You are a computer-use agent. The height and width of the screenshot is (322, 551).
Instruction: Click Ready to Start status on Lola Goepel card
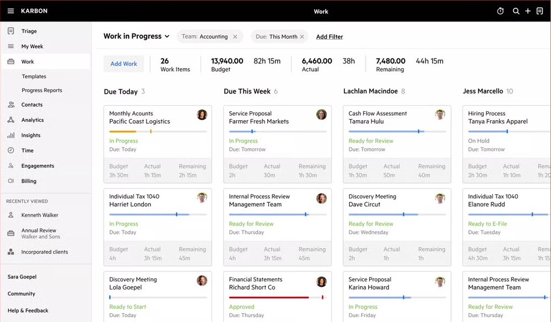pos(128,307)
